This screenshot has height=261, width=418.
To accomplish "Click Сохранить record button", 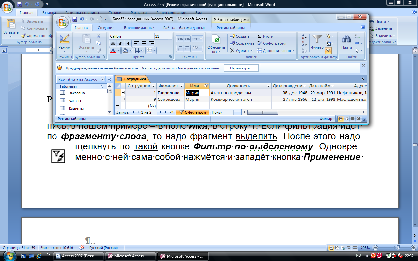I will coord(242,43).
